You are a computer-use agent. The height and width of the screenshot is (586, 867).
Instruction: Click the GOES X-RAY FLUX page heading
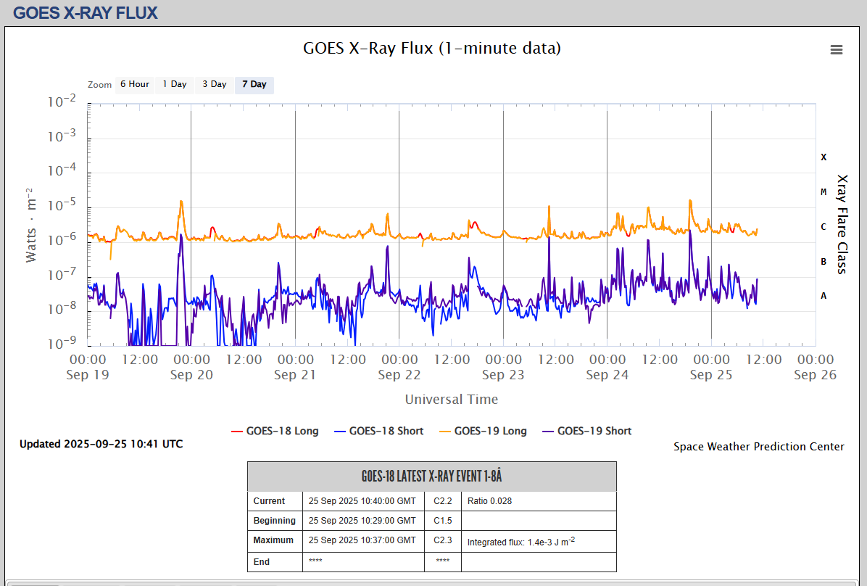(85, 12)
